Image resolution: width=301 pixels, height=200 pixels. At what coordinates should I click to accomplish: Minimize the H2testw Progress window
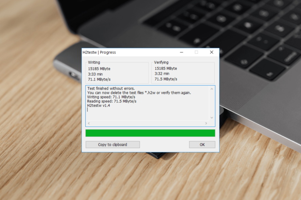181,52
